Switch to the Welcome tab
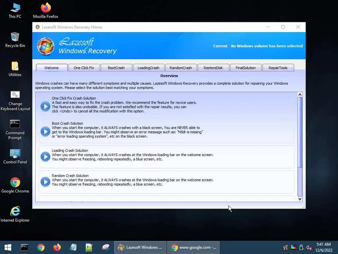338x254 pixels. (51, 67)
